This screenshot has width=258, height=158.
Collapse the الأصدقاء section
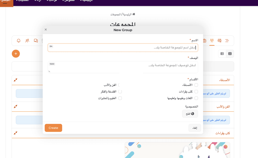coord(16,80)
